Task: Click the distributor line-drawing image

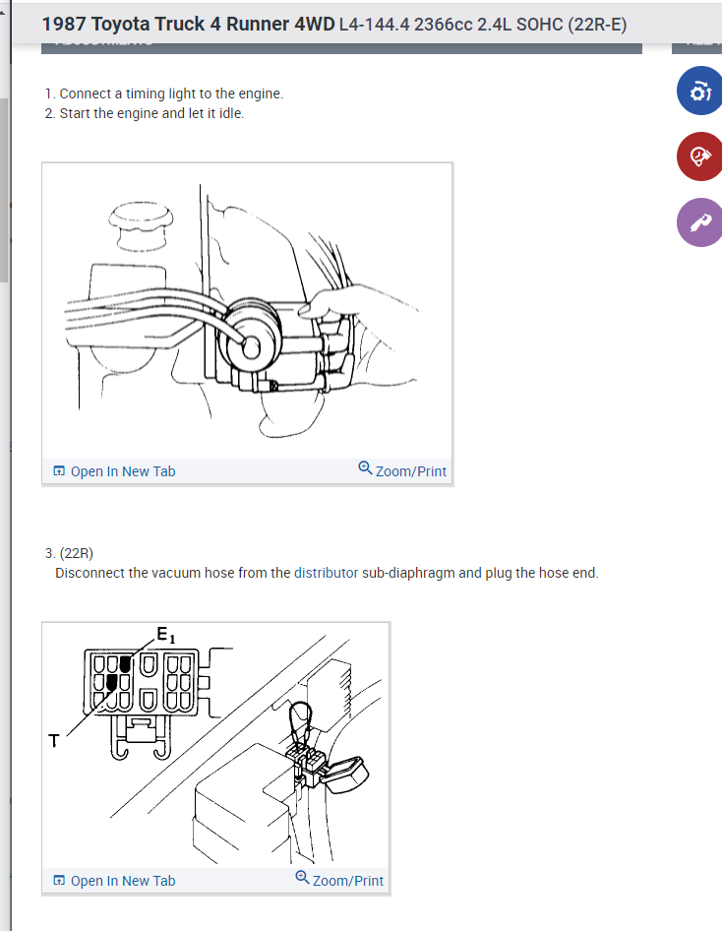Action: click(x=247, y=311)
